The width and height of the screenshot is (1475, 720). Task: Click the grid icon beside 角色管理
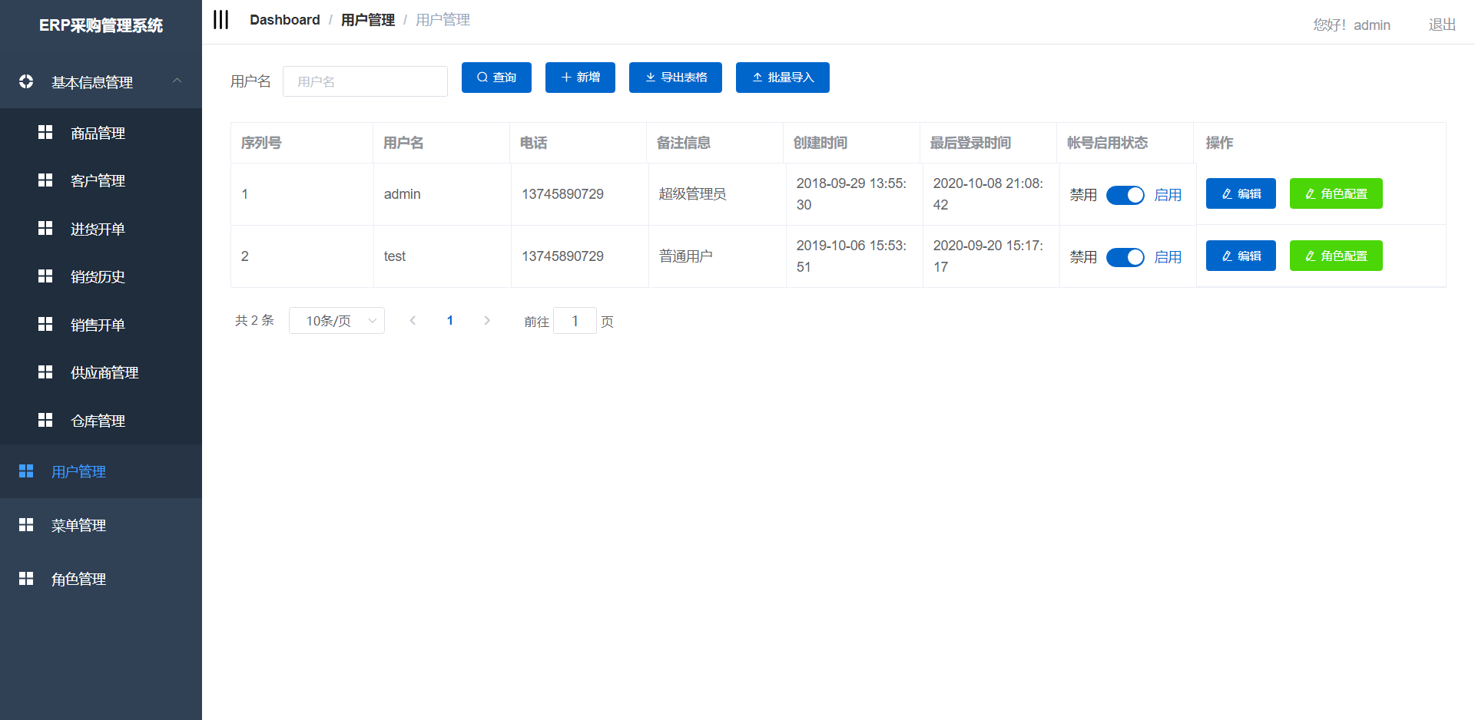26,578
